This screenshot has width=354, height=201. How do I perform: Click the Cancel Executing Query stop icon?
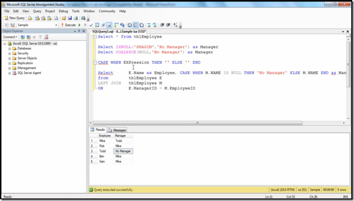(x=85, y=25)
